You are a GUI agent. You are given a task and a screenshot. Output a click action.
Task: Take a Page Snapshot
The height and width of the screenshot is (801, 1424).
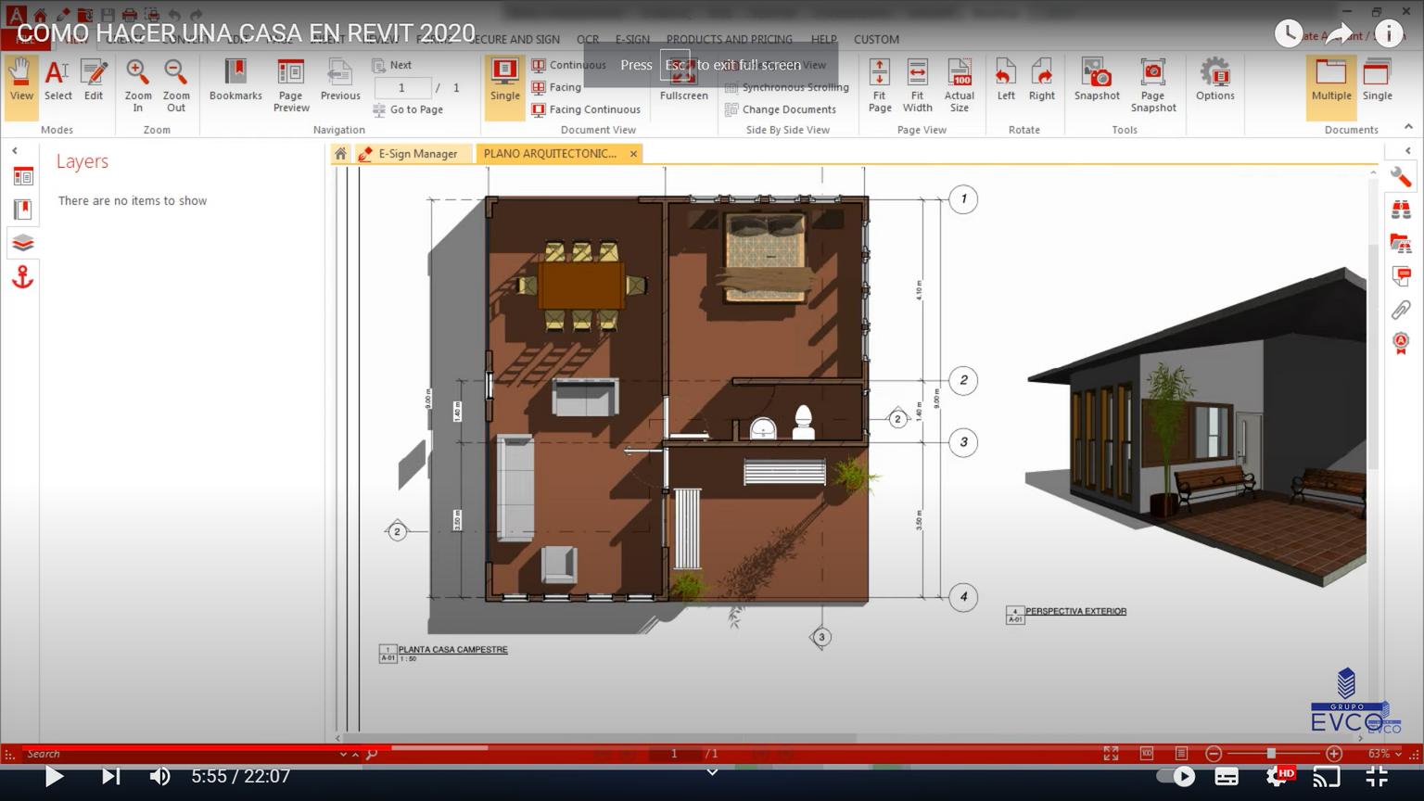[1153, 86]
